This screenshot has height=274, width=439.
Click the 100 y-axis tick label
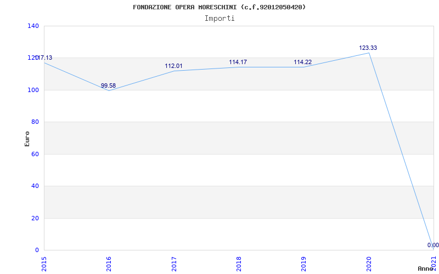[x=33, y=90]
